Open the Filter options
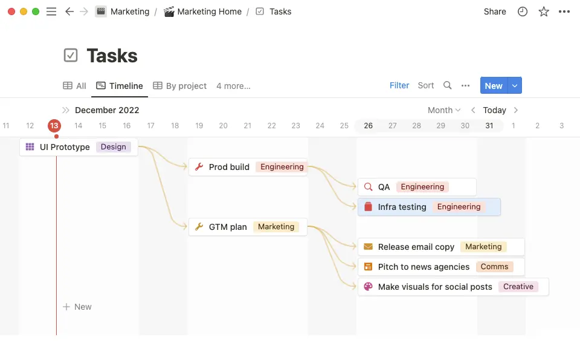Image resolution: width=580 pixels, height=363 pixels. point(399,85)
